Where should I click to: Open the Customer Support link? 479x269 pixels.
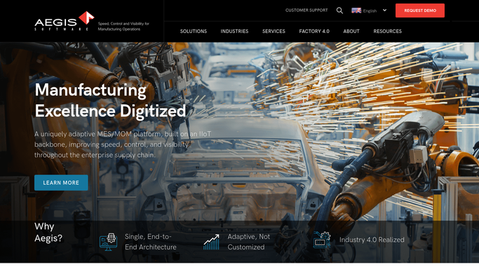coord(306,11)
